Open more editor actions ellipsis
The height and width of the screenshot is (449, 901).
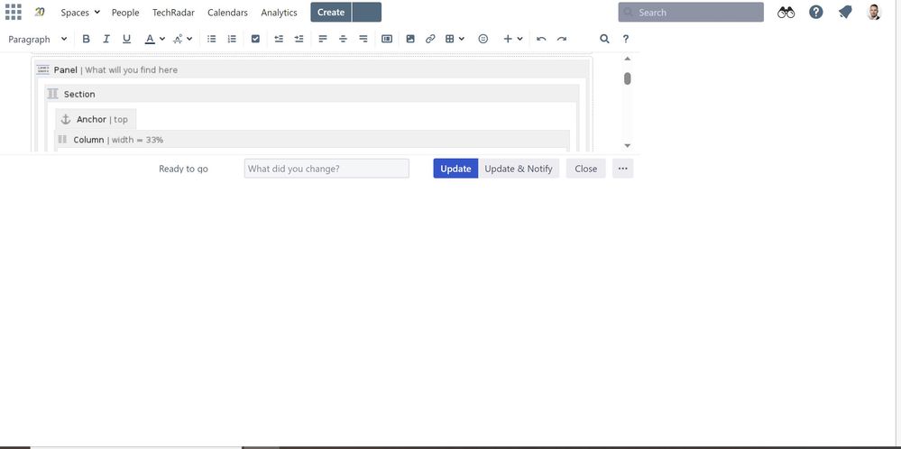click(x=623, y=169)
